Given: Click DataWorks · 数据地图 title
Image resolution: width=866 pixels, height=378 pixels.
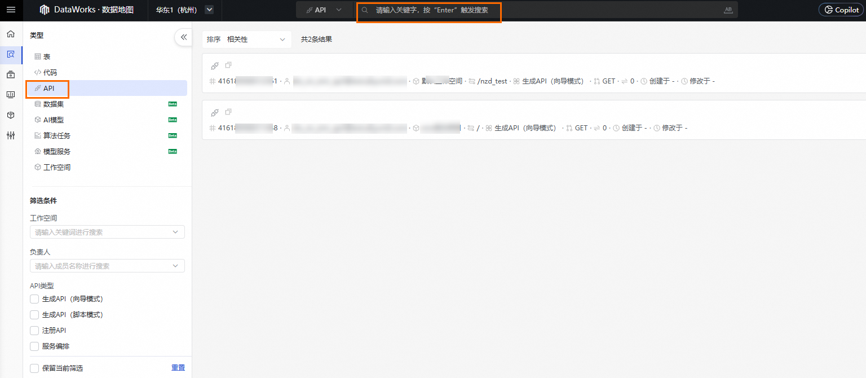Looking at the screenshot, I should 94,10.
